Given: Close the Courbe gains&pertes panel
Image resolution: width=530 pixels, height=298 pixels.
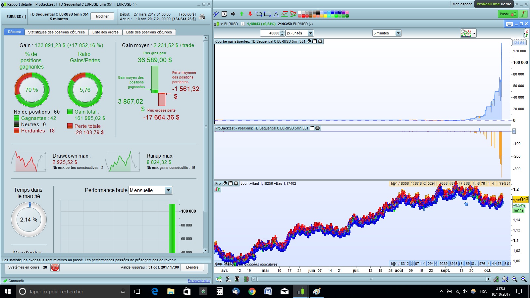Looking at the screenshot, I should pyautogui.click(x=320, y=41).
